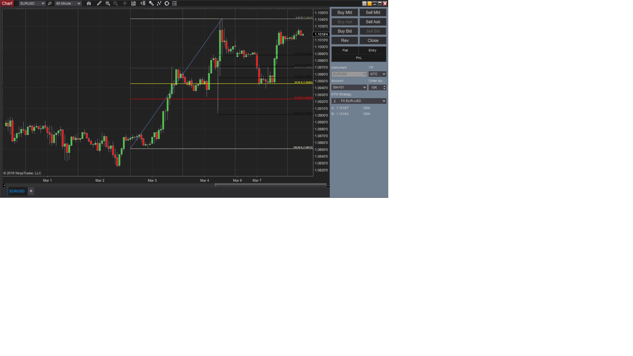
Task: Open the Indicators icon in toolbar
Action: tap(159, 3)
